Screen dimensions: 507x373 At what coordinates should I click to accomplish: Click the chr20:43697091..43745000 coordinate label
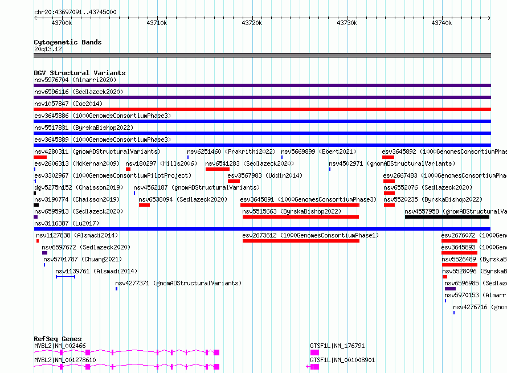pos(75,12)
